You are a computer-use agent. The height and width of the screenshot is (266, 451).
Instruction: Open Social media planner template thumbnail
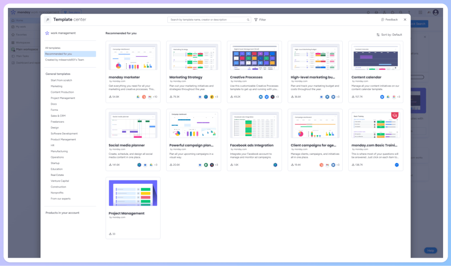click(133, 125)
